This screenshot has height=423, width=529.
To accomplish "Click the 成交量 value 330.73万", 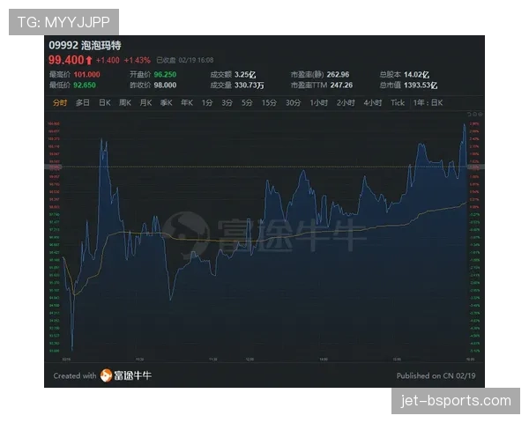I will (x=250, y=85).
